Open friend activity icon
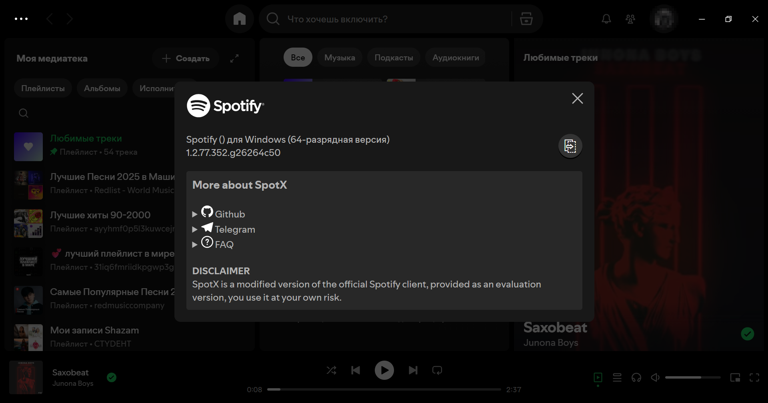 [630, 19]
